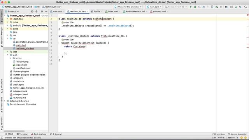Open Resource Manager side panel tab

[2, 37]
